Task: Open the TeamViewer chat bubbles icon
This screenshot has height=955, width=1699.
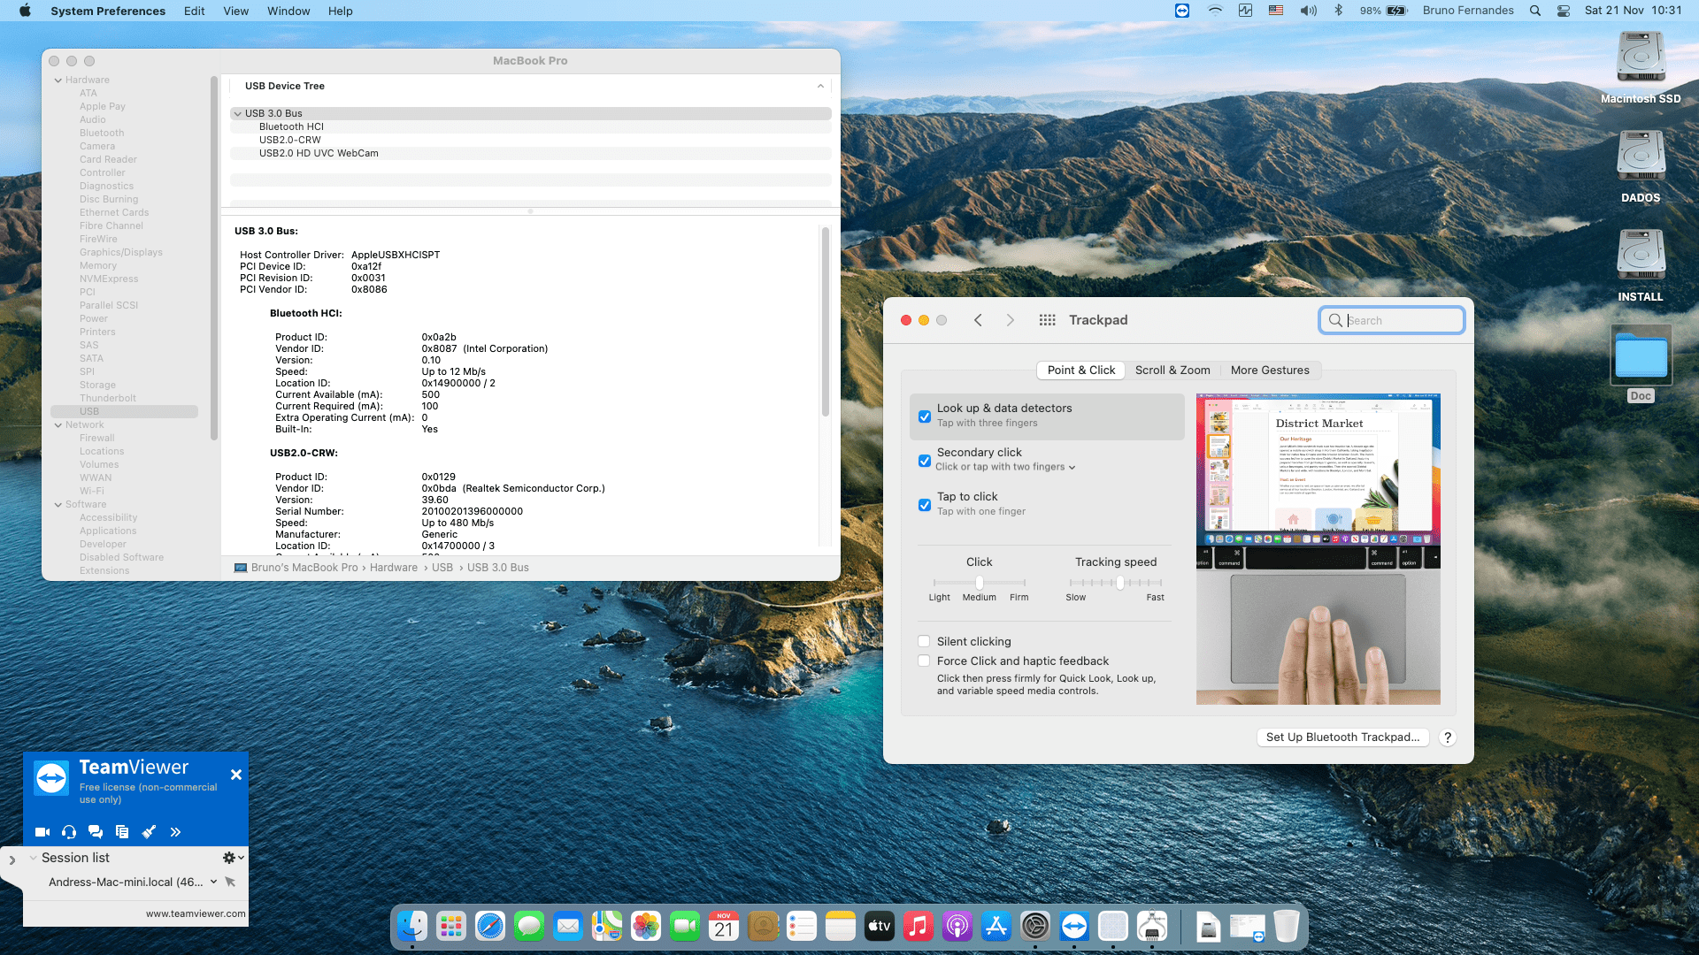Action: pos(96,832)
